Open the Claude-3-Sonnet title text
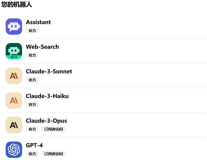 tap(49, 71)
